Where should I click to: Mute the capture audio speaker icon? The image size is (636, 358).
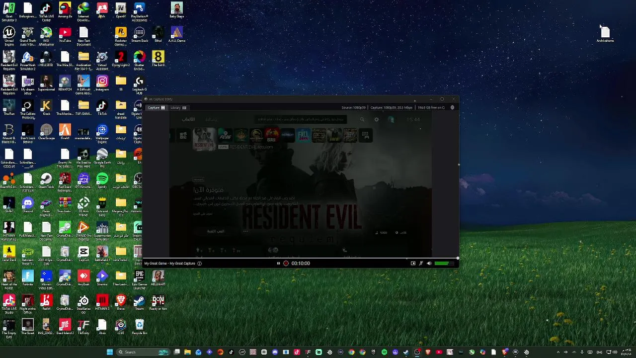pos(429,264)
